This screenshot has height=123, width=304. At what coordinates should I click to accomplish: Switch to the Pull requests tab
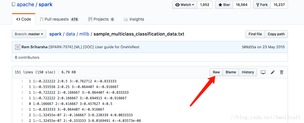pos(59,19)
